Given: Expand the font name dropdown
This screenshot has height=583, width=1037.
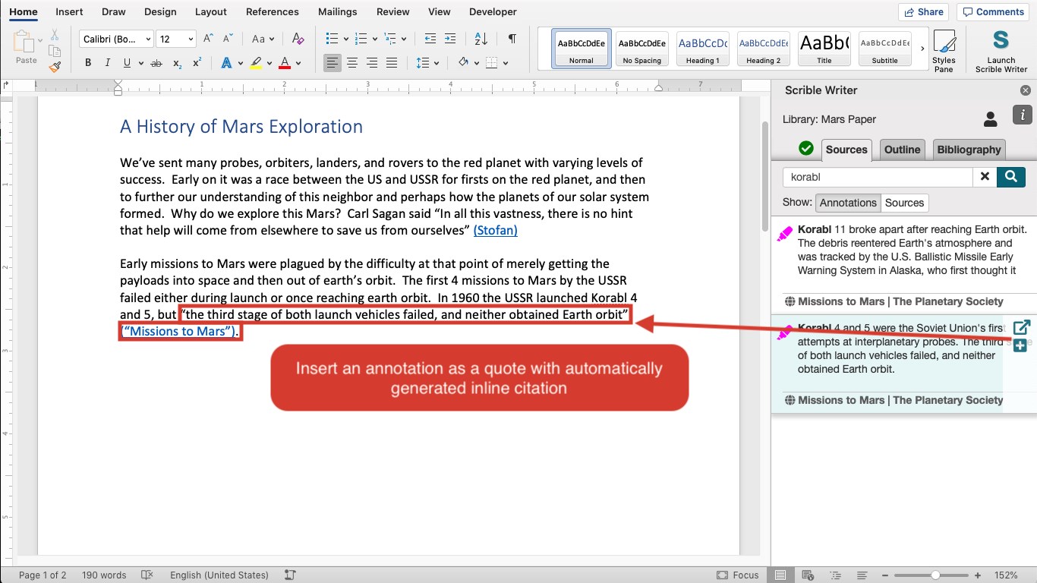Looking at the screenshot, I should click(x=147, y=39).
